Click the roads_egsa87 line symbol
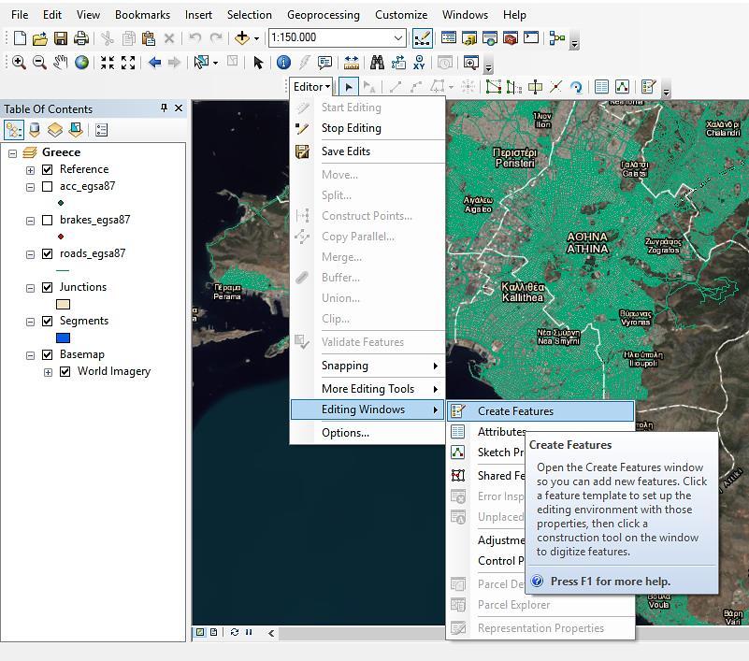 (x=63, y=271)
